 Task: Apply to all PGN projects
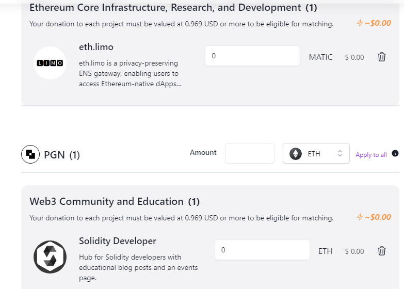[371, 155]
